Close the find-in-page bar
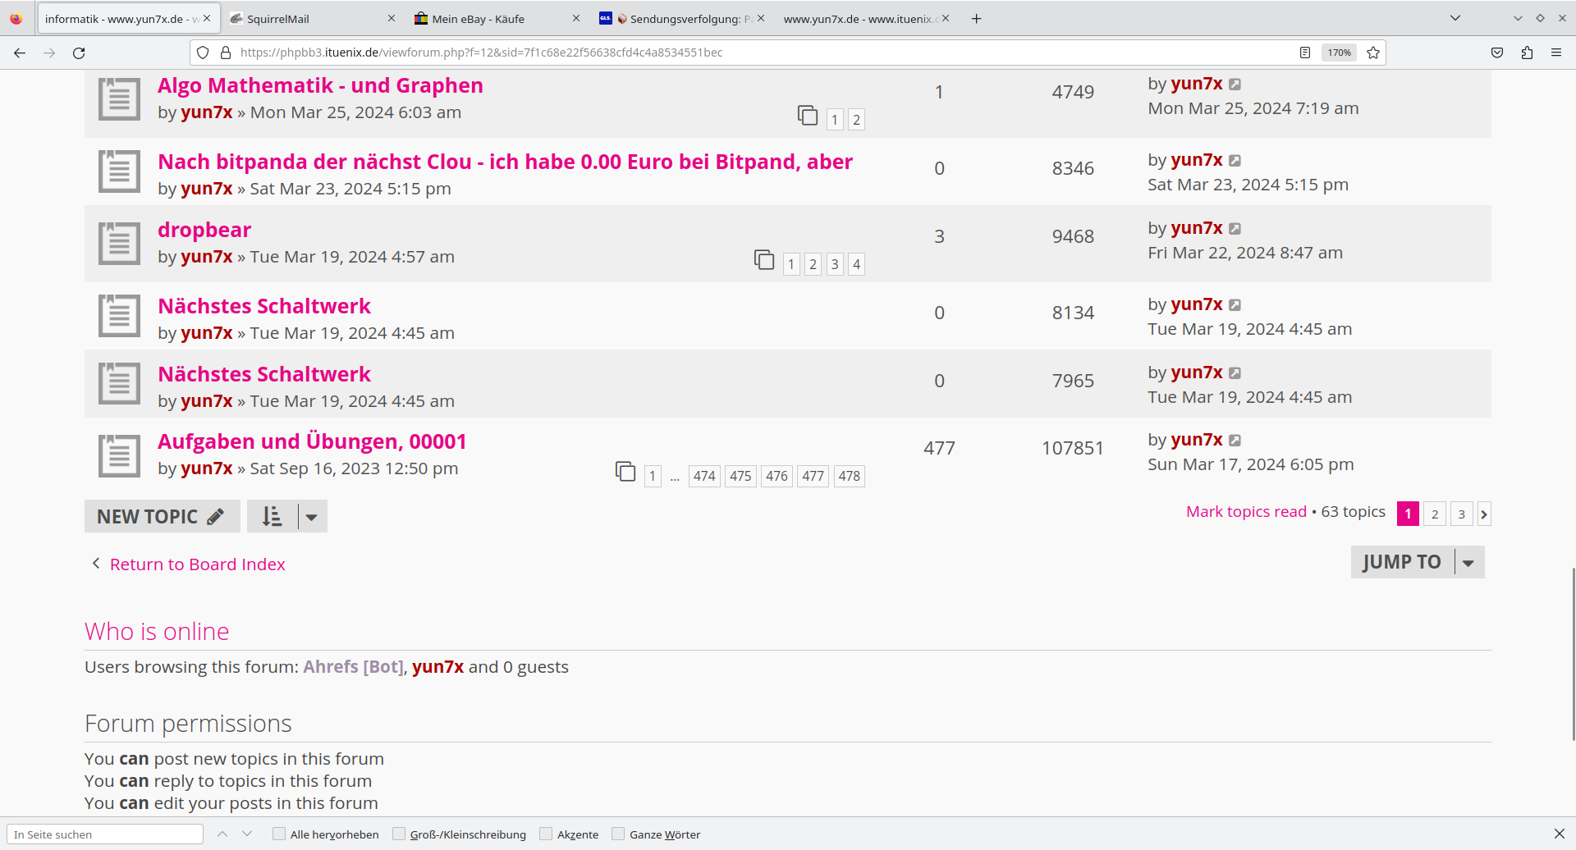 click(x=1559, y=834)
